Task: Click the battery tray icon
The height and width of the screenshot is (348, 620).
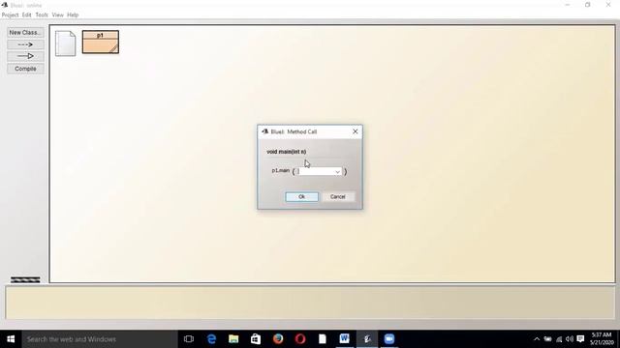Action: (x=547, y=339)
